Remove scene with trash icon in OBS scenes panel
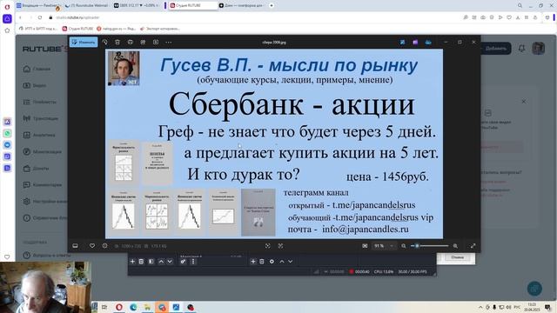The height and width of the screenshot is (313, 557). [141, 262]
